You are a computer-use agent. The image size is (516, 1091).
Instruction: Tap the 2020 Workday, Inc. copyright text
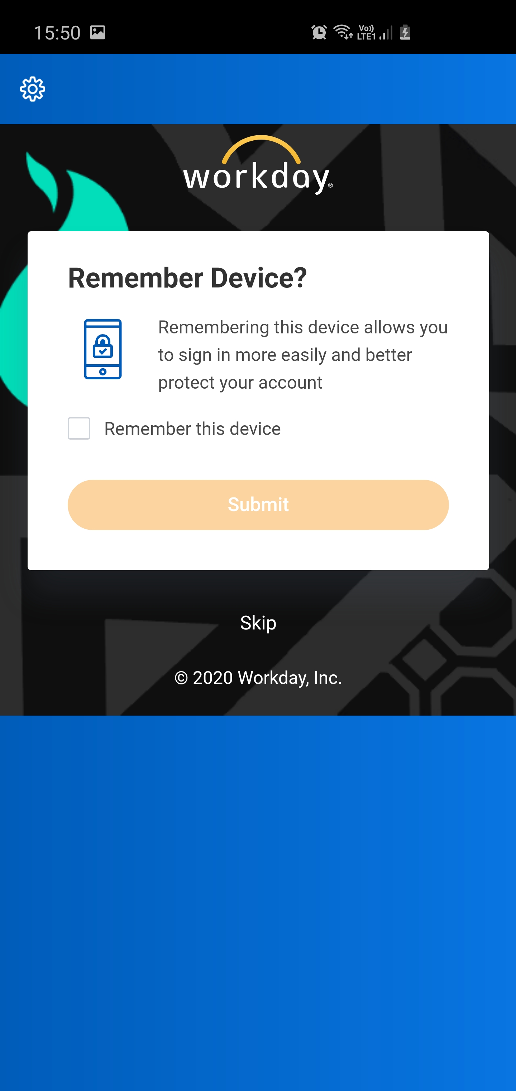pyautogui.click(x=258, y=678)
